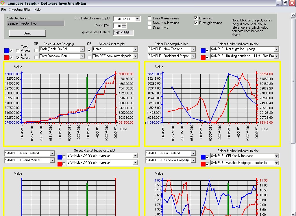
Task: Open bottom-left SAMPLE - New Zealand dropdown
Action: coord(52,153)
